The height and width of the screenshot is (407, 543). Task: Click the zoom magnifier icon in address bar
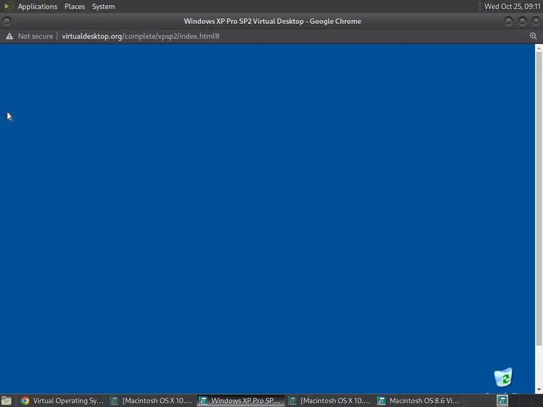click(x=533, y=36)
